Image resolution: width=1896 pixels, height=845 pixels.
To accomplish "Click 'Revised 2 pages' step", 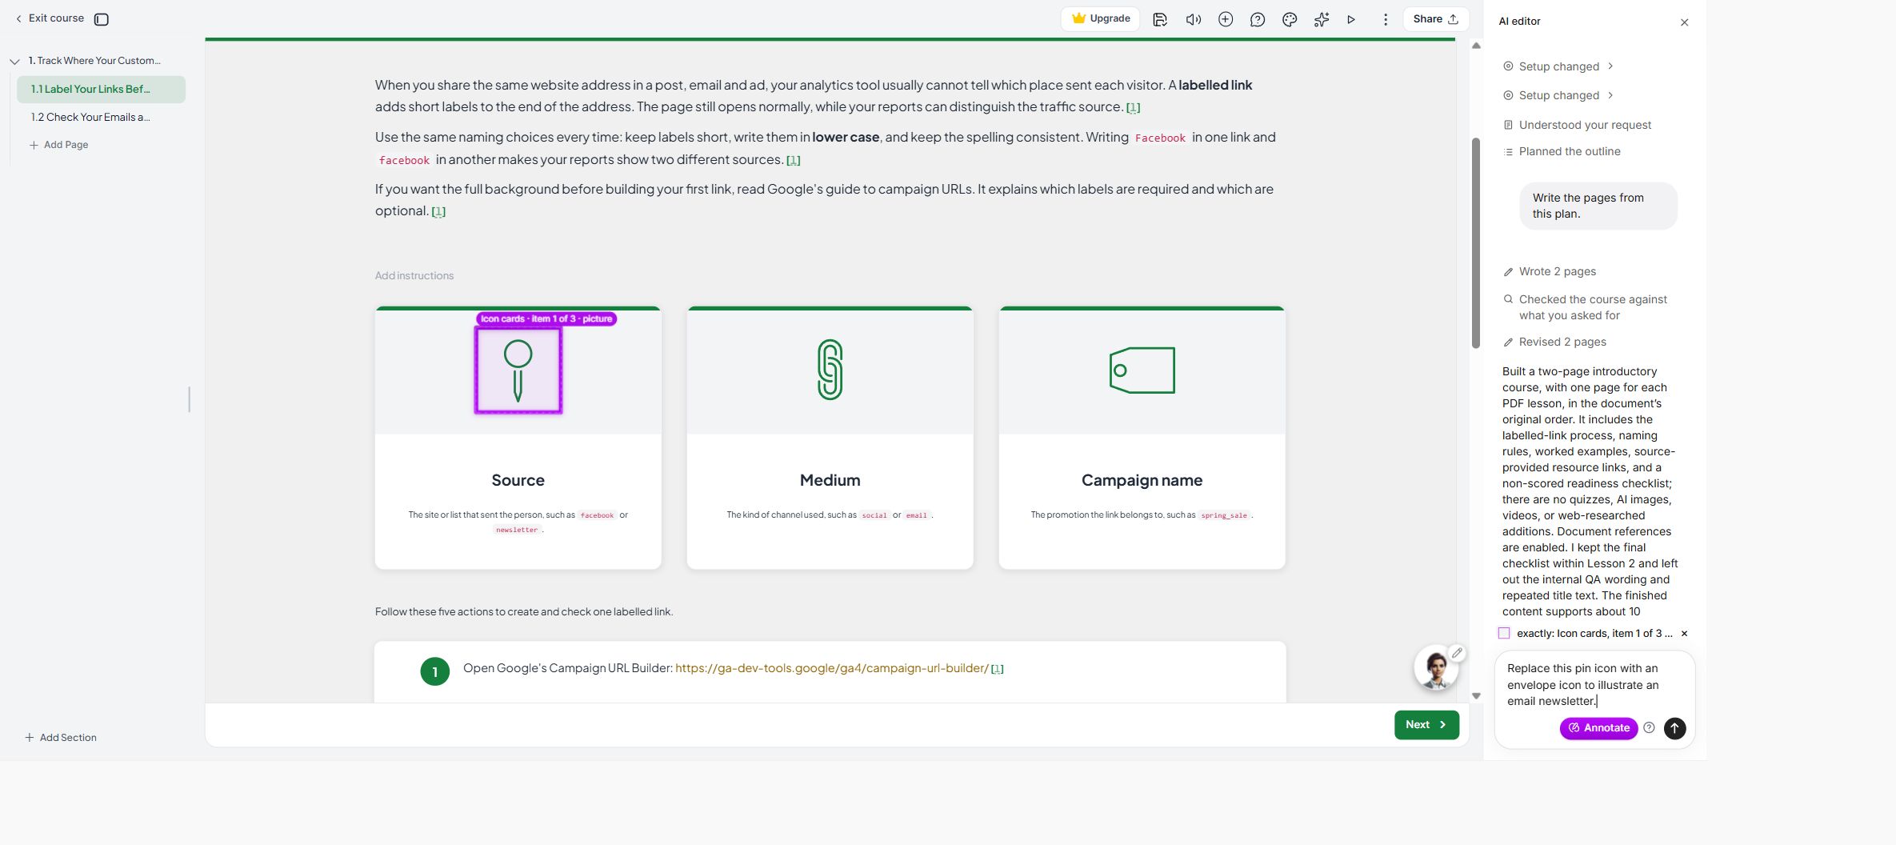I will (1554, 342).
